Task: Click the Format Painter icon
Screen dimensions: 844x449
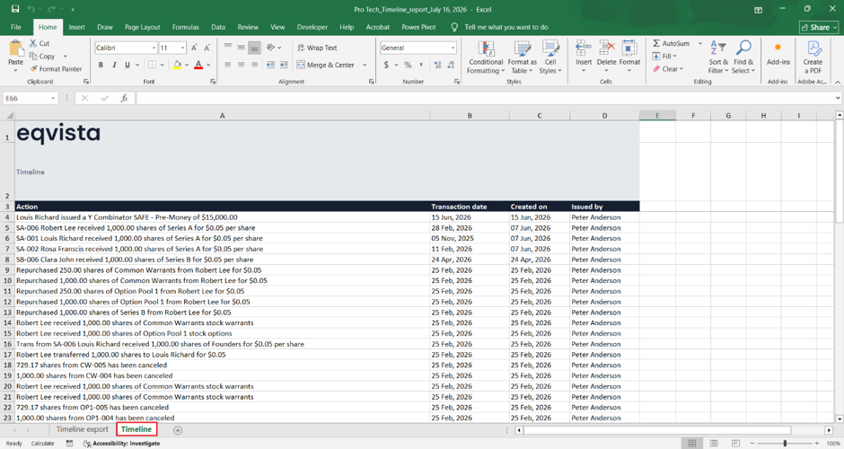Action: pos(34,69)
